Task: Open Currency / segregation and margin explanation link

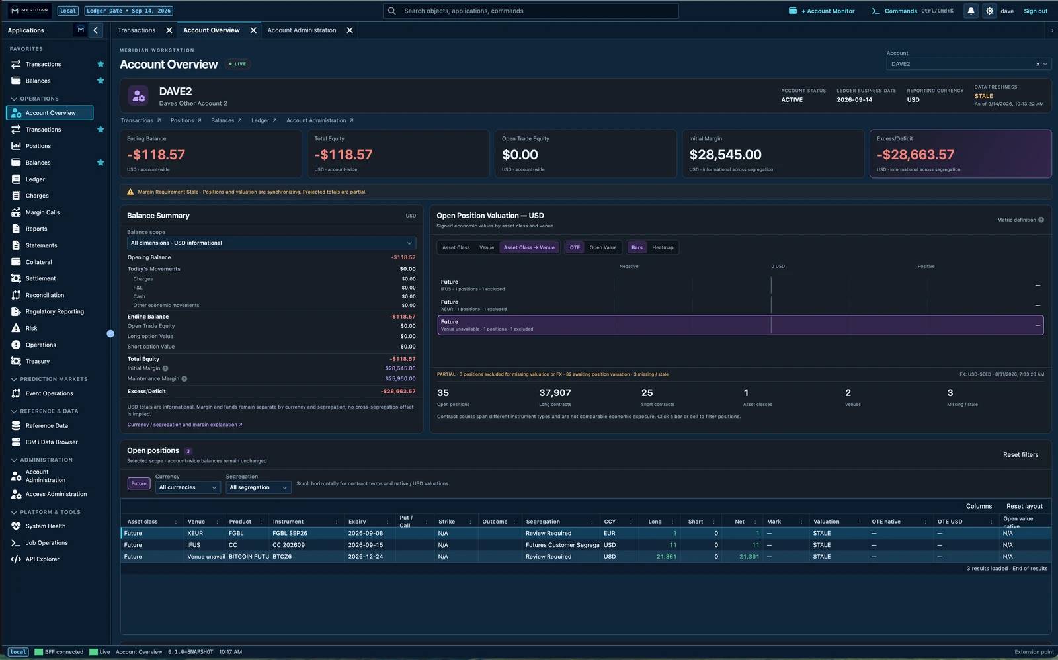Action: pos(184,425)
